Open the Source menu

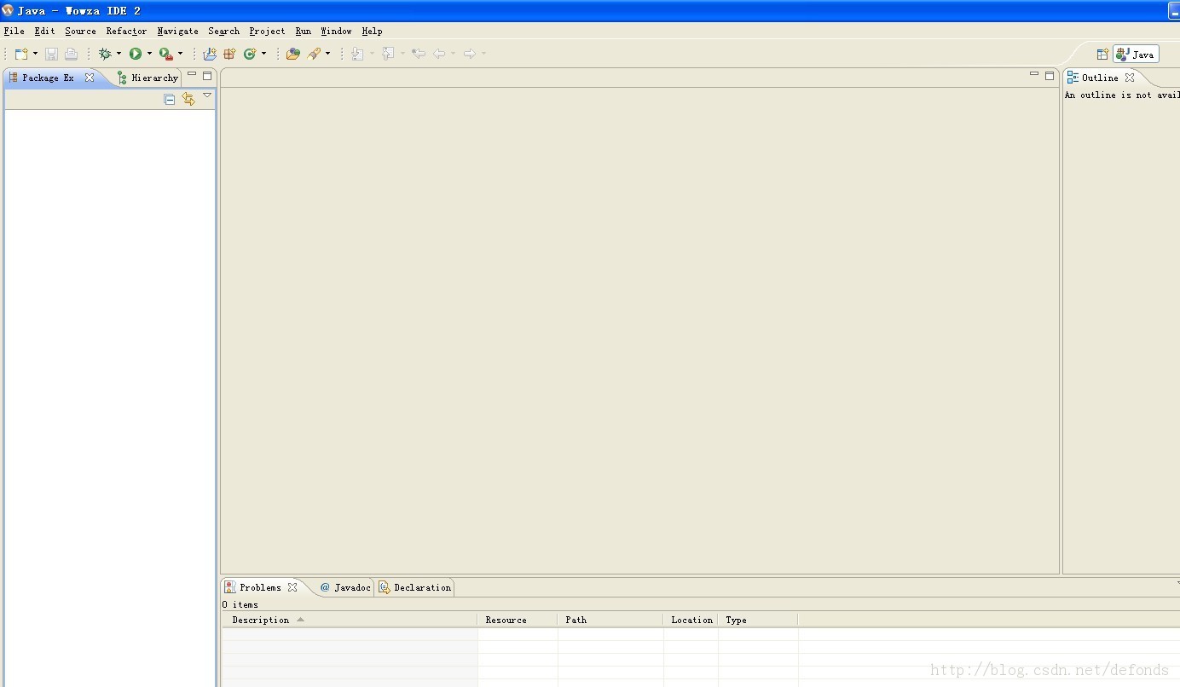[80, 31]
